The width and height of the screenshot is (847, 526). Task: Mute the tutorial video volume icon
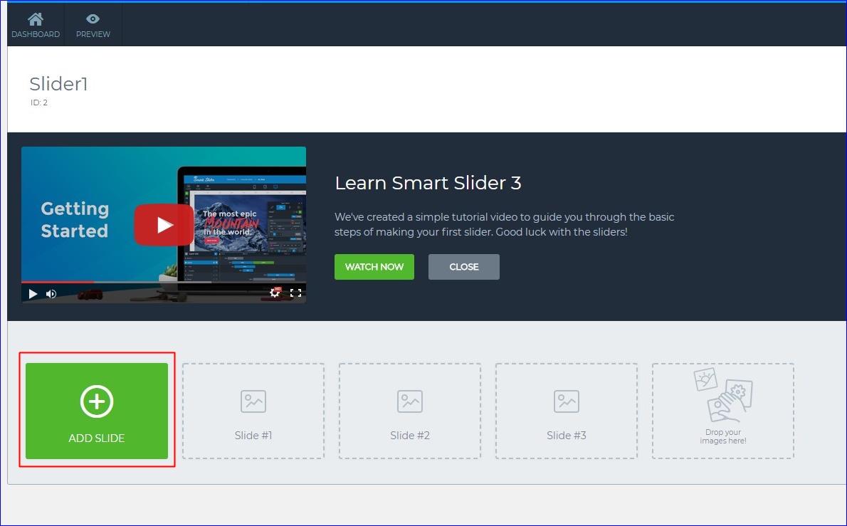coord(51,294)
